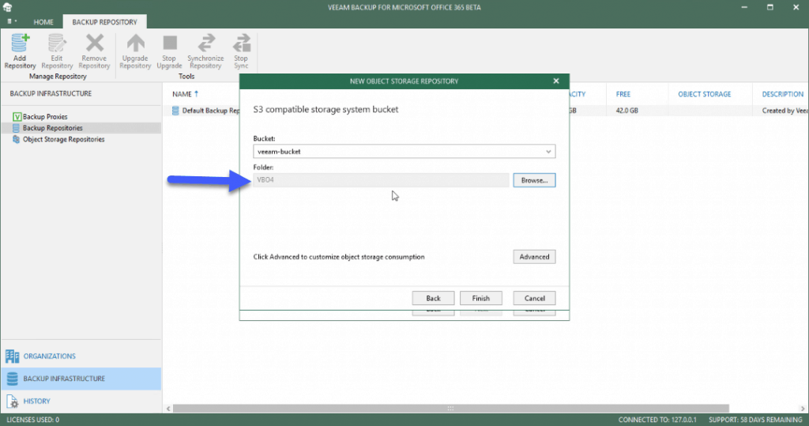
Task: Maximize the Veeam window
Action: [769, 7]
